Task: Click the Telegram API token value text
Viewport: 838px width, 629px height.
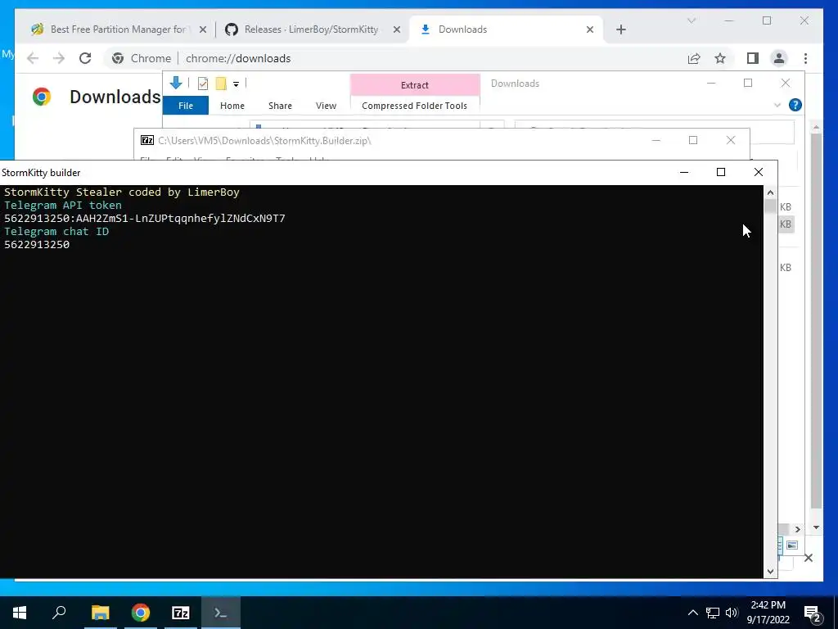Action: 144,218
